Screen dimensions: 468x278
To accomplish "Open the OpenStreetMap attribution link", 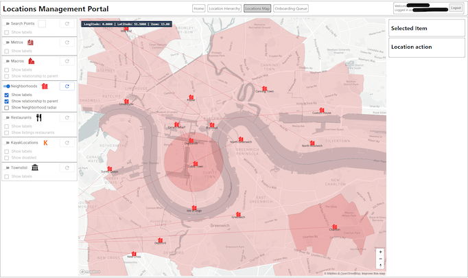I will (351, 273).
